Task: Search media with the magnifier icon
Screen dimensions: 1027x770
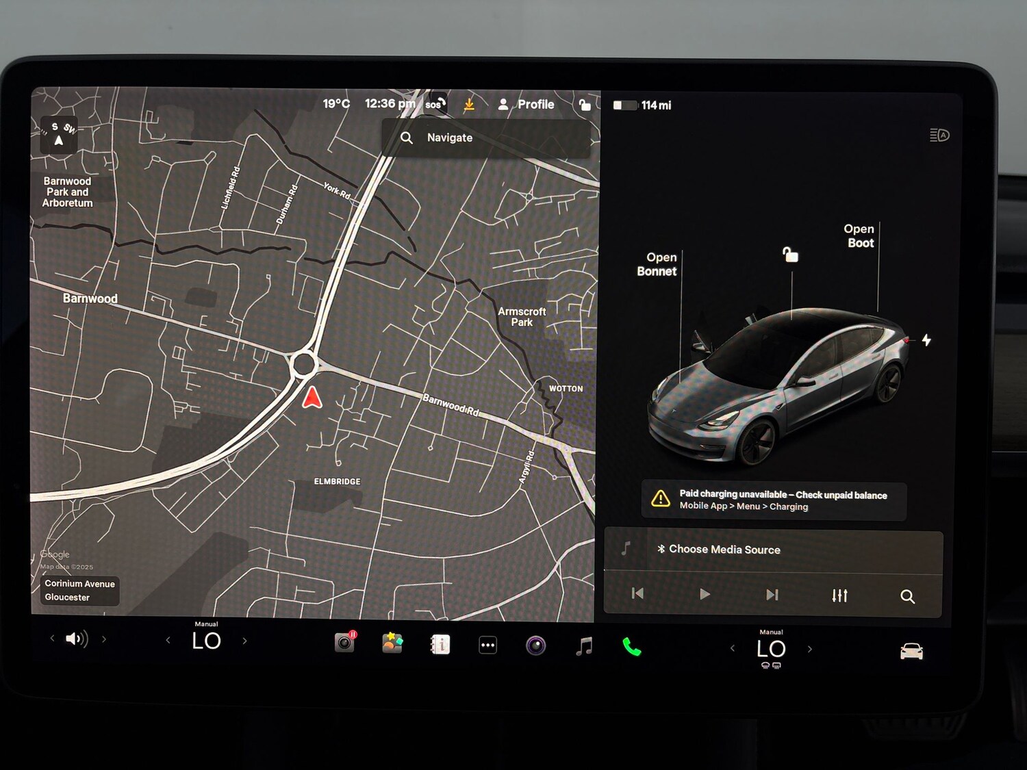Action: (x=908, y=596)
